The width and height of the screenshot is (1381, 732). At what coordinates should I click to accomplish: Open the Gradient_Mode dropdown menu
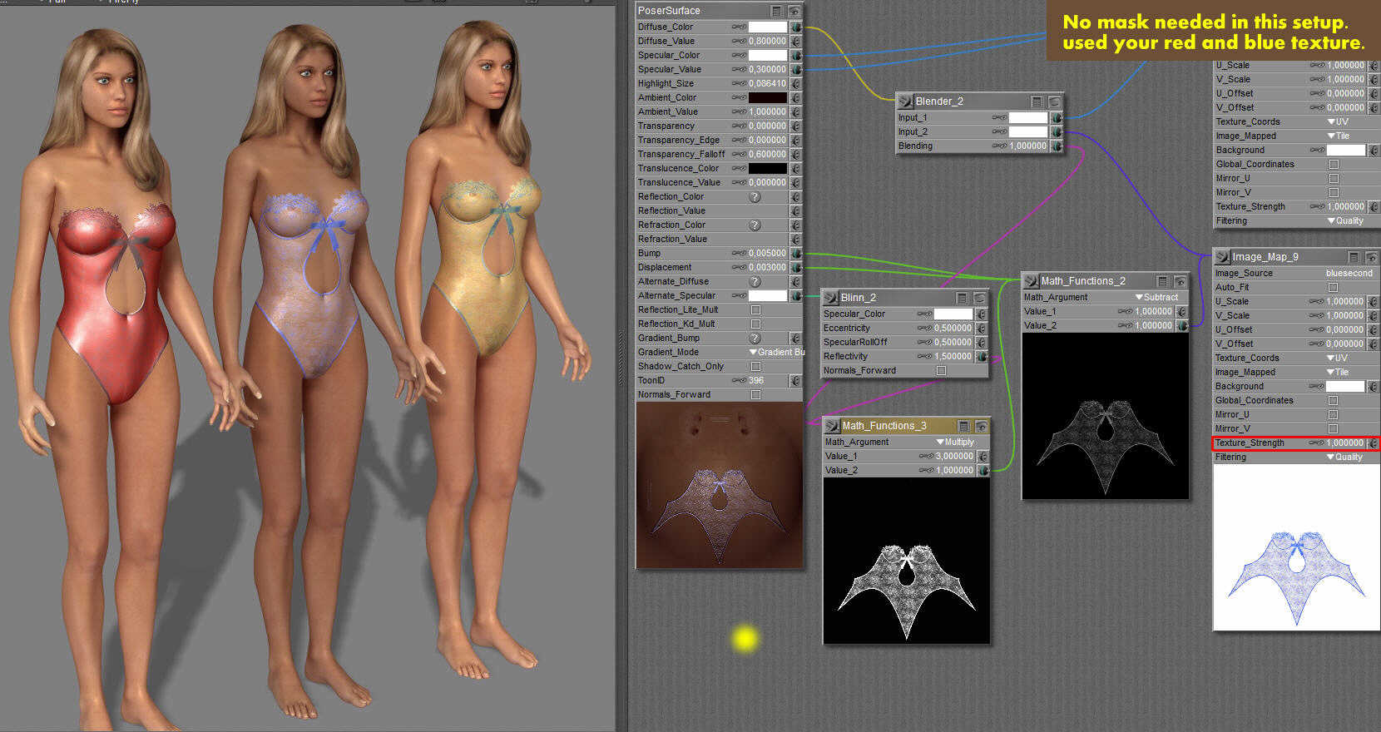(777, 352)
